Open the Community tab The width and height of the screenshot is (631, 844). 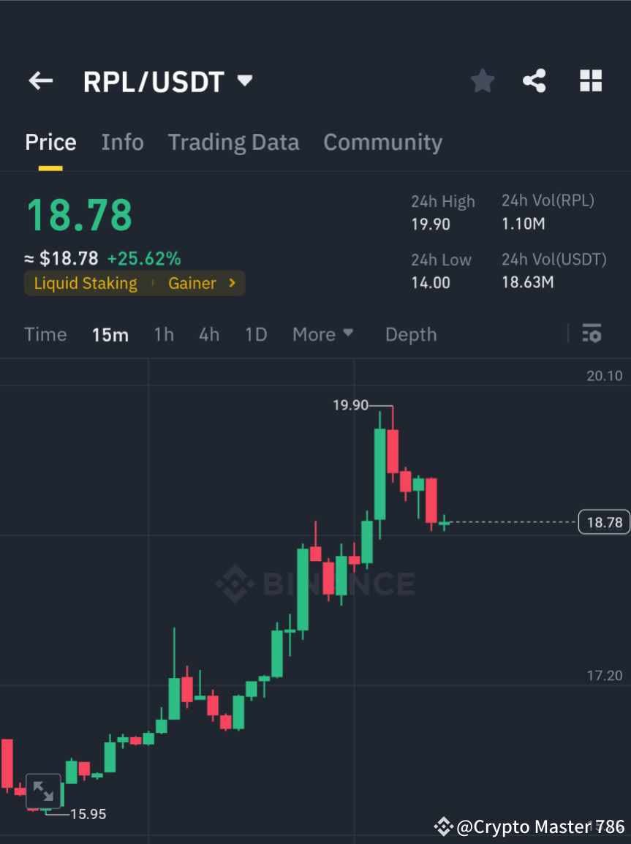pyautogui.click(x=382, y=142)
